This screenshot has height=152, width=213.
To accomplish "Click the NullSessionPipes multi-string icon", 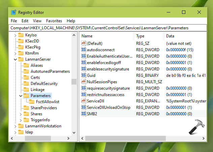I will pos(83,82).
